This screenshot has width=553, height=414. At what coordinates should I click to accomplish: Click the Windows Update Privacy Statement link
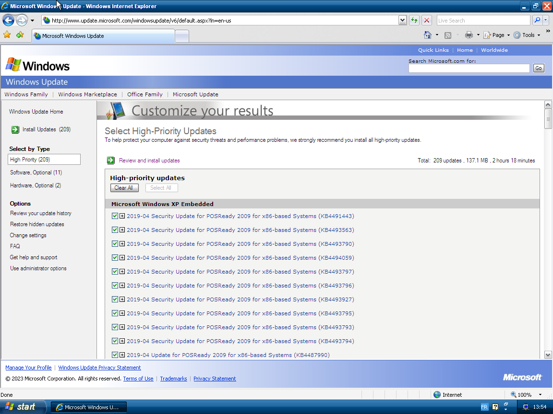pyautogui.click(x=99, y=368)
